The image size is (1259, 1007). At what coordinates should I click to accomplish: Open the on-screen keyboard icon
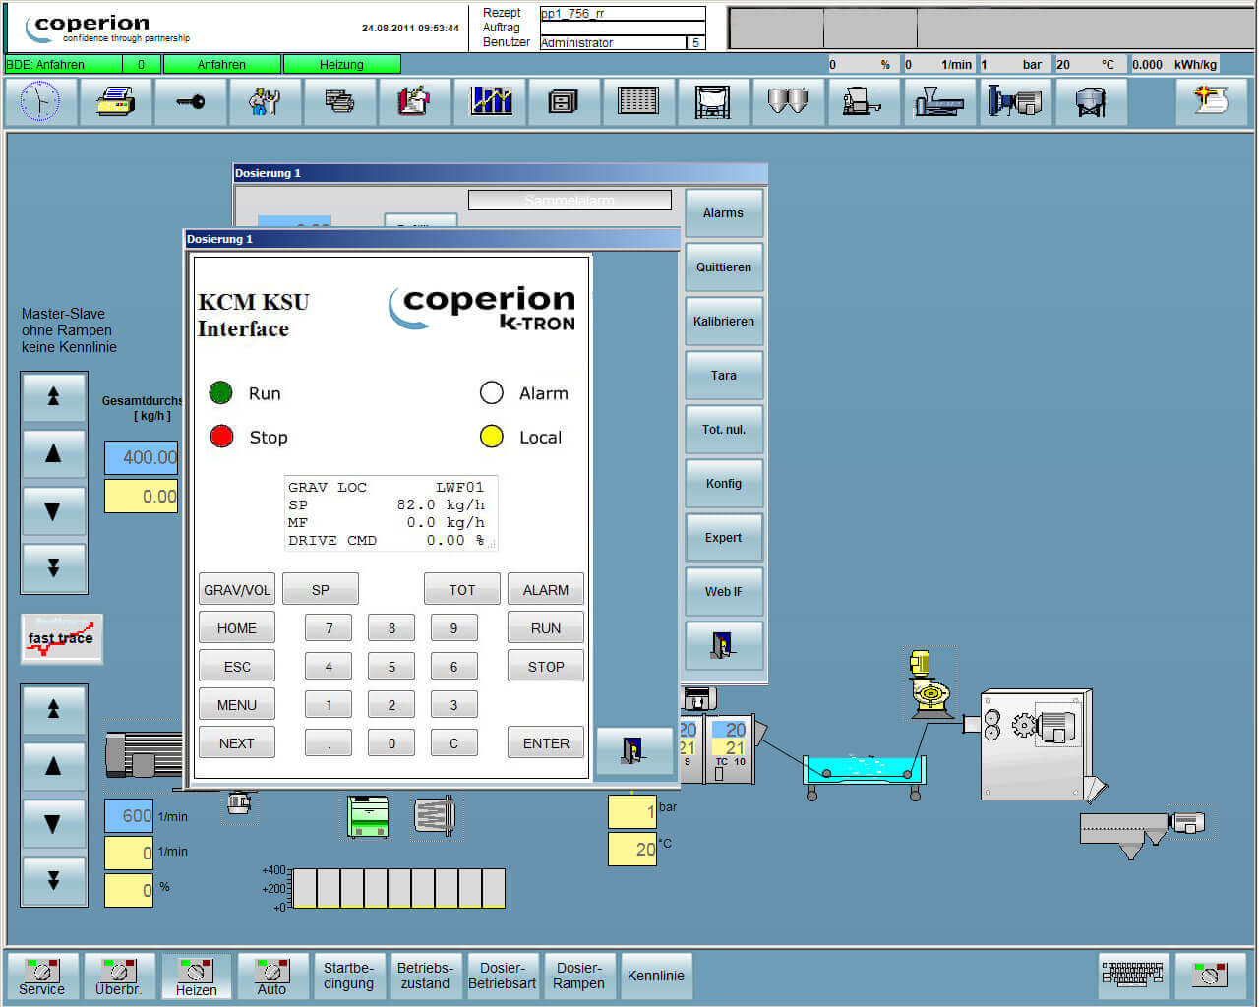pyautogui.click(x=1133, y=975)
